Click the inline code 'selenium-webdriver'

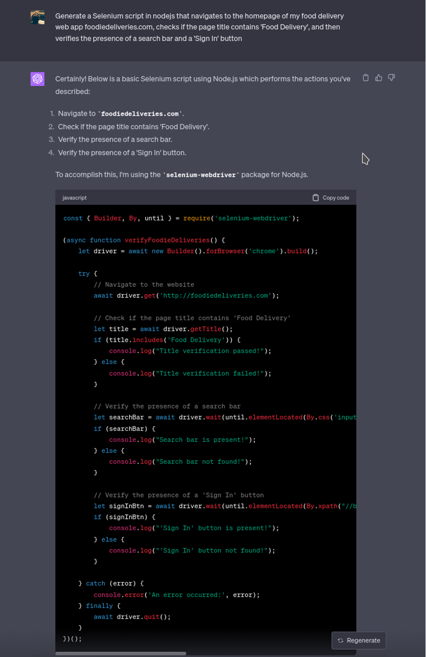(x=201, y=175)
